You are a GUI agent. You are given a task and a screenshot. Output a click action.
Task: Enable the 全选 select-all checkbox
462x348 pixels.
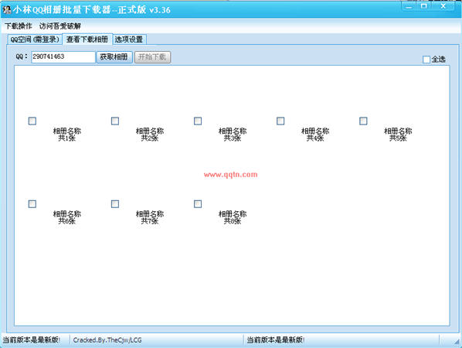click(426, 60)
